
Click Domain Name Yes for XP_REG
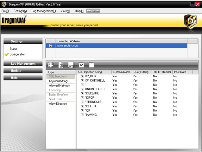point(115,76)
